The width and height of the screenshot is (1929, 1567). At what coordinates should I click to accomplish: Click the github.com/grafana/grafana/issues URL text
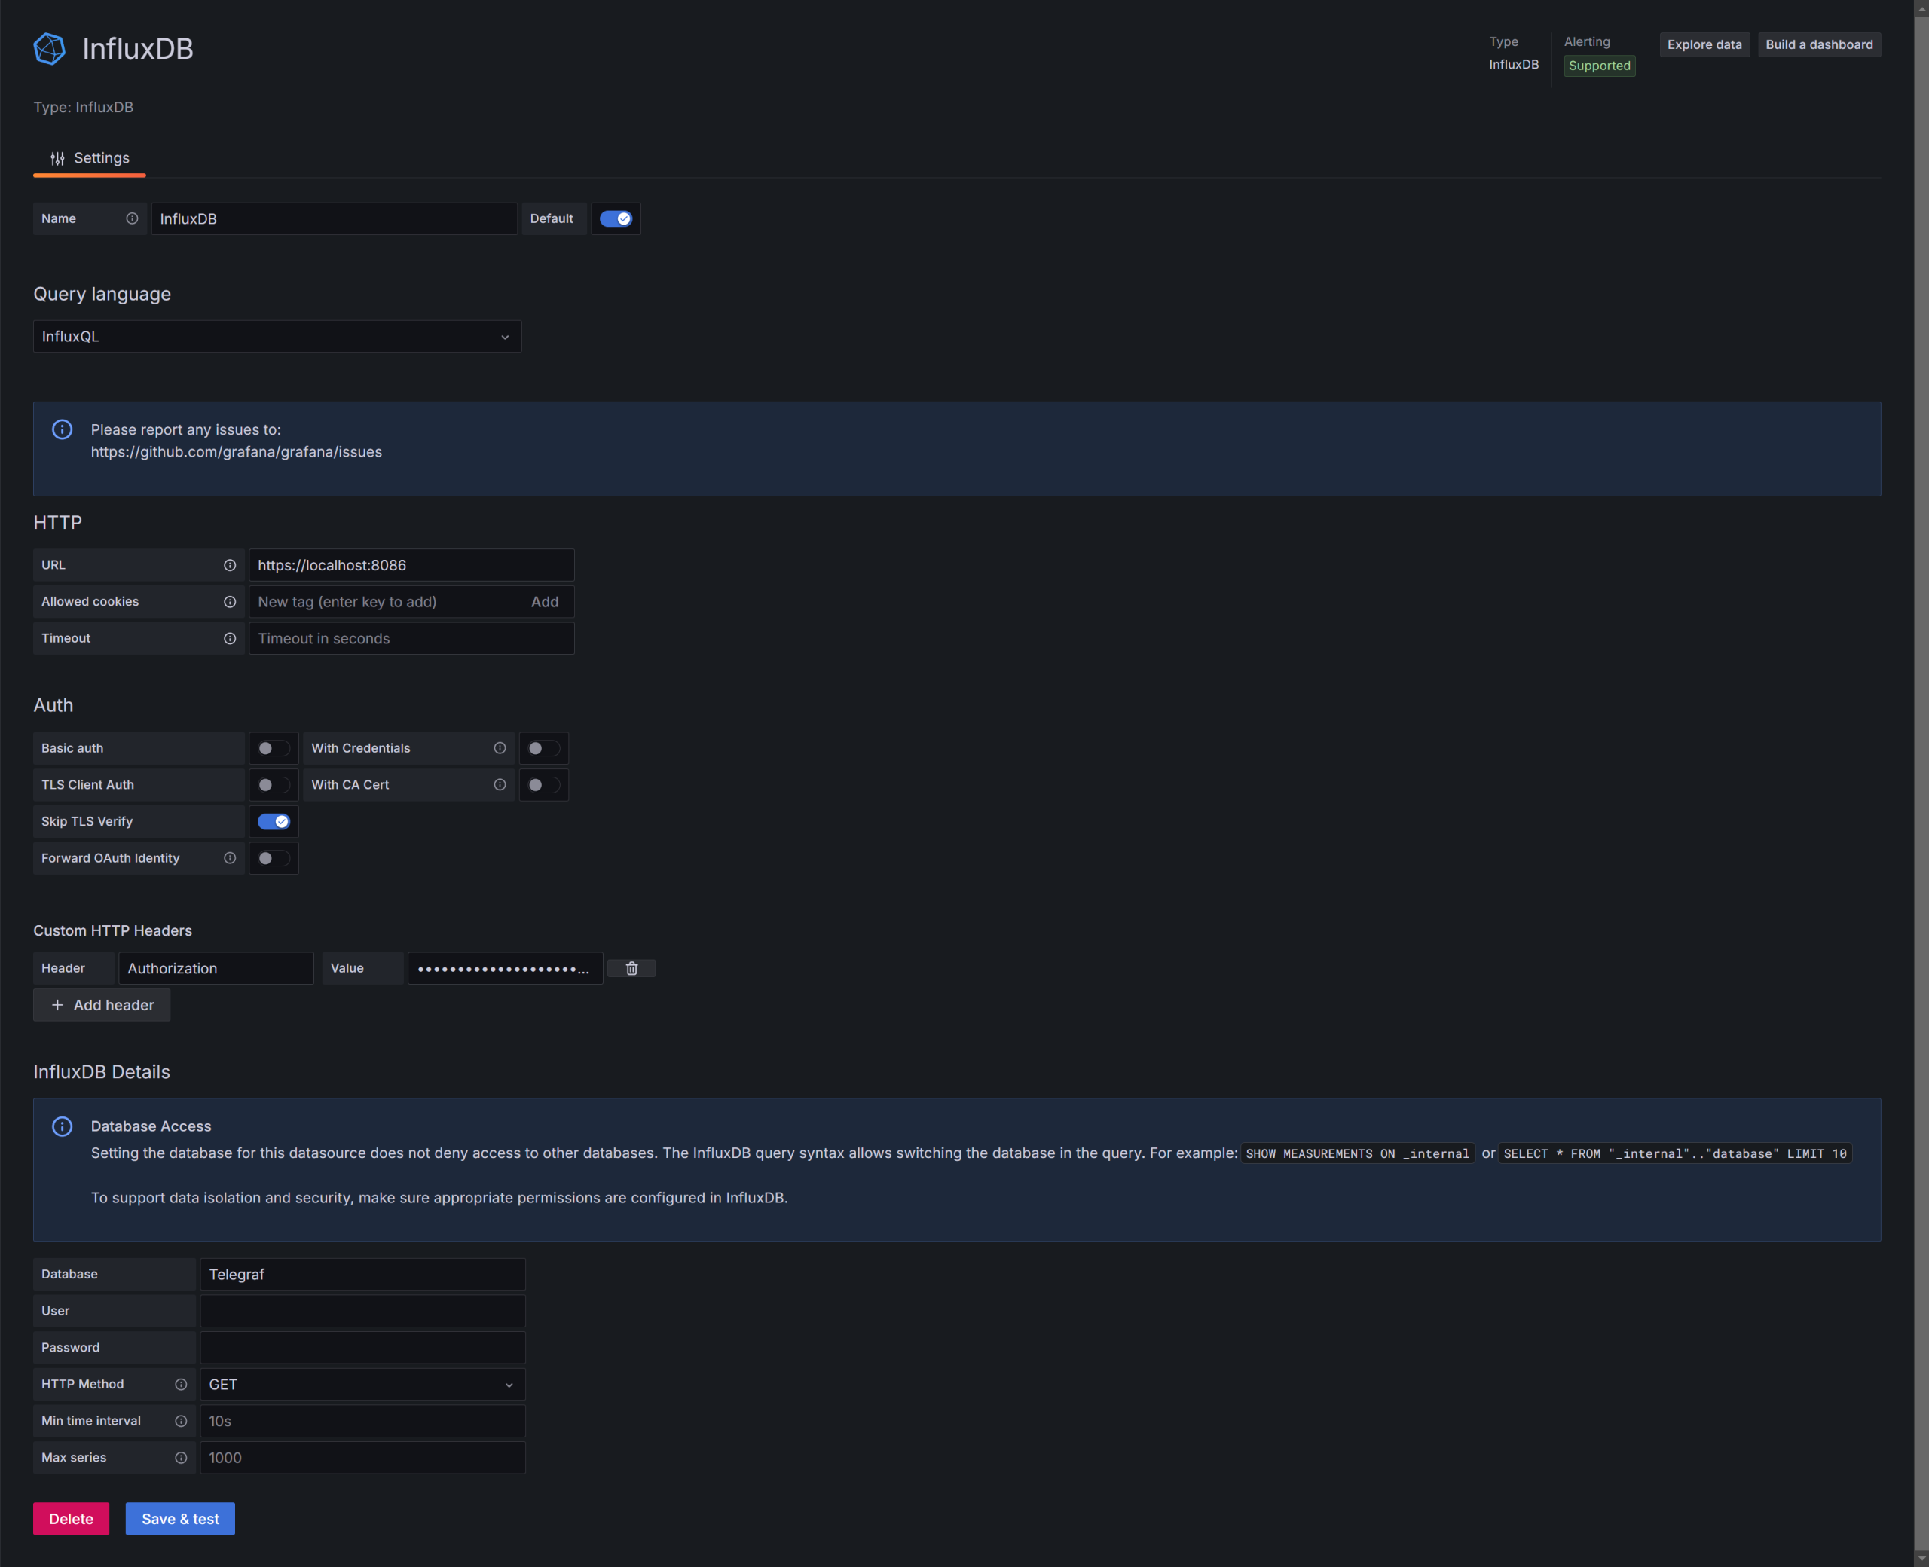(x=237, y=452)
